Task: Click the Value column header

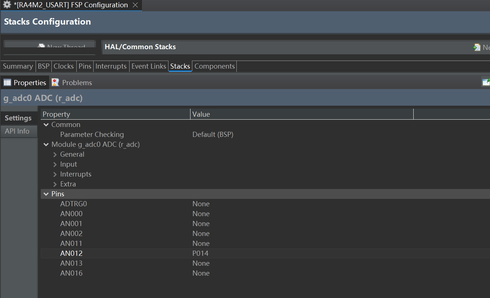Action: click(302, 114)
